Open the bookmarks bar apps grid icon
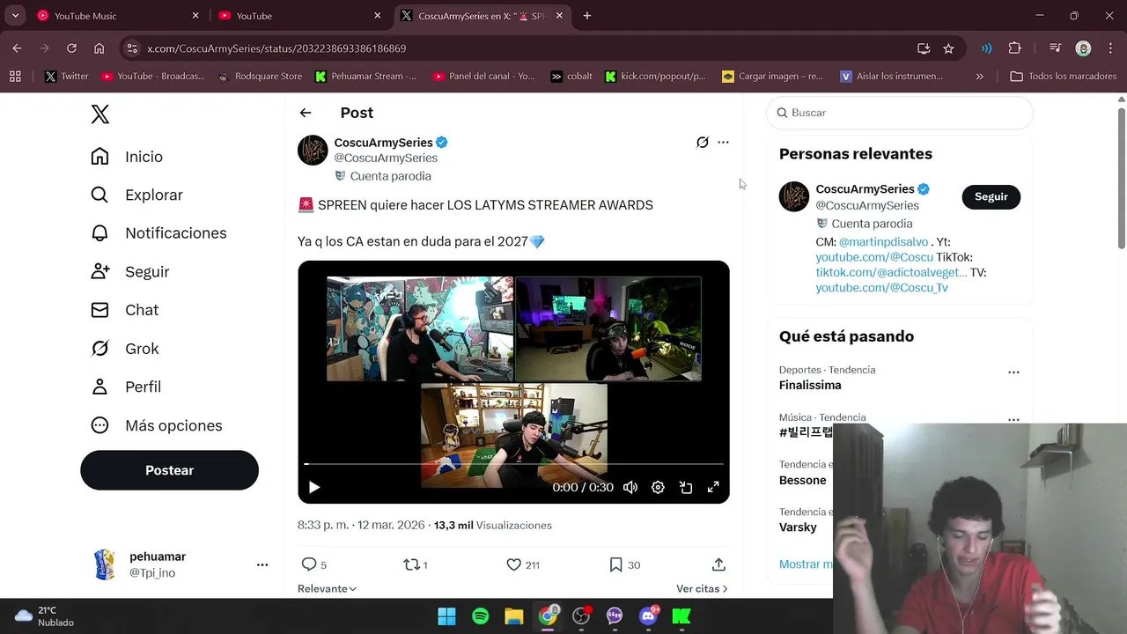 pyautogui.click(x=16, y=77)
